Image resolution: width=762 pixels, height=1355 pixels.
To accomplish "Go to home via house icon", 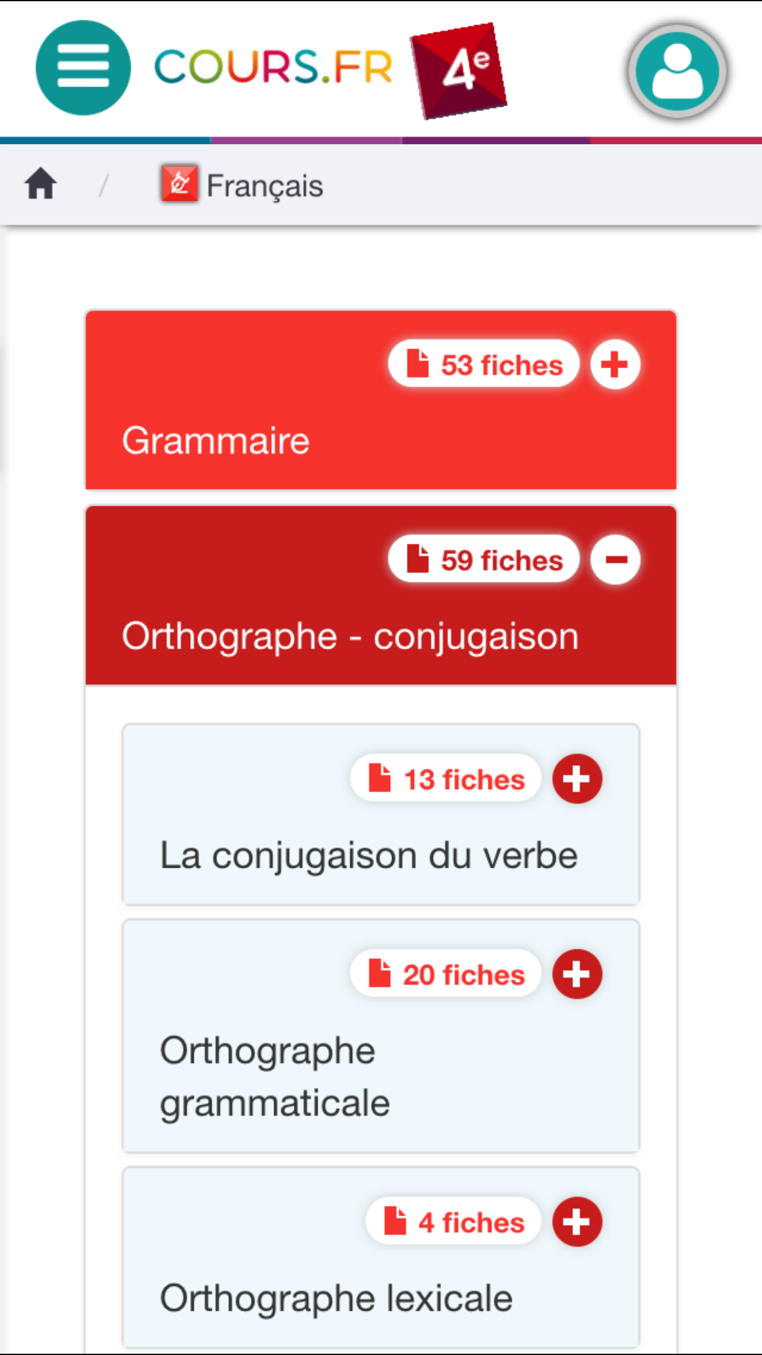I will (40, 183).
